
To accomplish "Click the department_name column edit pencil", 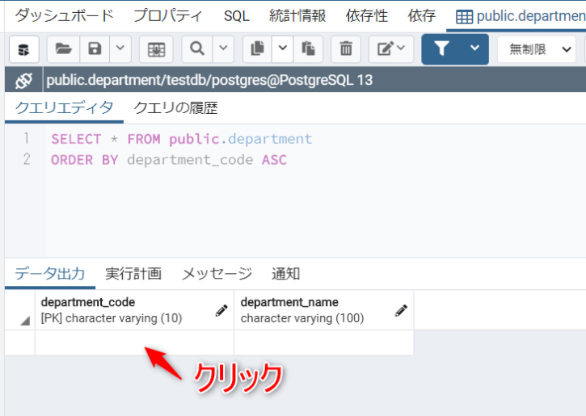I will [400, 310].
